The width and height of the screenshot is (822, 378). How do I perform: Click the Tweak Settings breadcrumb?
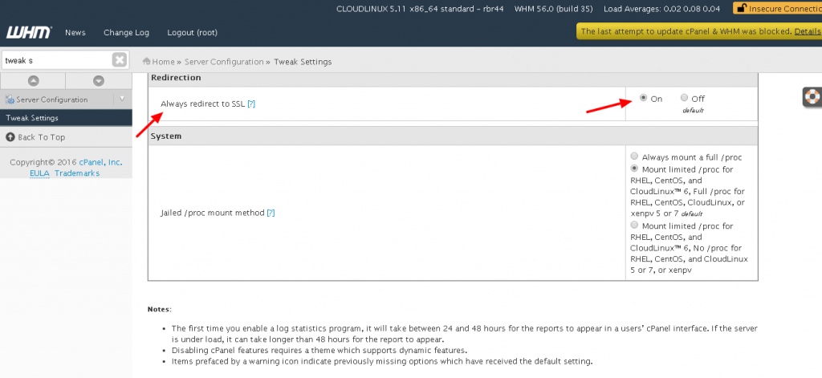303,62
